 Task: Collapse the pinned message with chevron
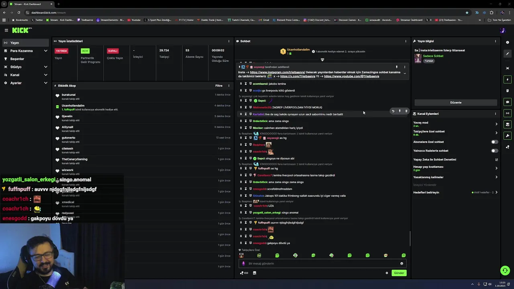pyautogui.click(x=404, y=74)
